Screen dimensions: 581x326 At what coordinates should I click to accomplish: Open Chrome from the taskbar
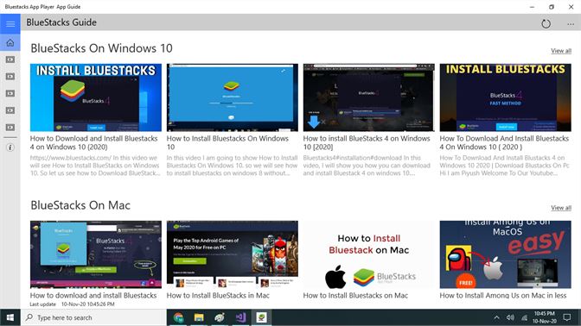coord(178,317)
